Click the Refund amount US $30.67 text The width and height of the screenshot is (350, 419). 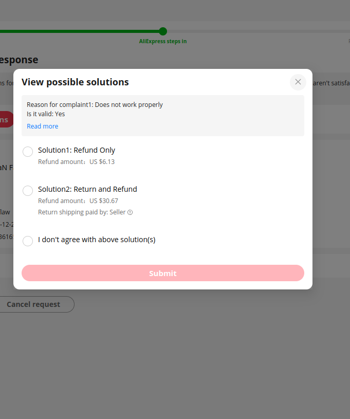point(78,201)
